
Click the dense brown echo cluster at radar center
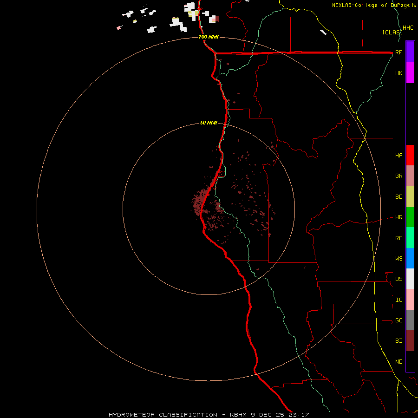pyautogui.click(x=201, y=202)
